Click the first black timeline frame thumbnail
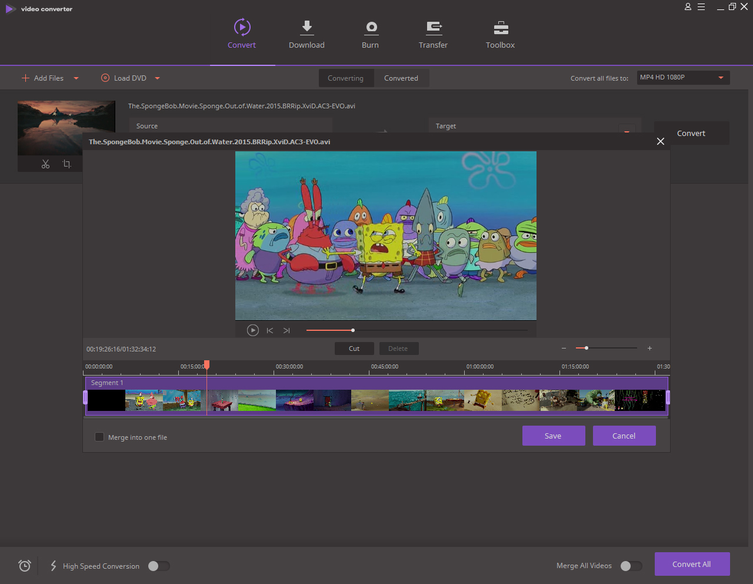Screen dimensions: 753x584 click(x=106, y=400)
